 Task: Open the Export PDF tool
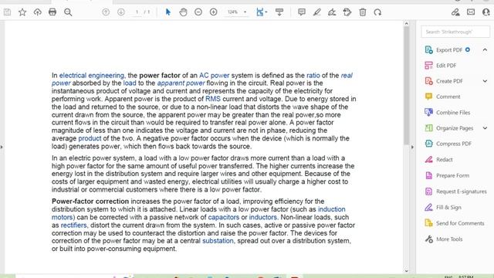[x=449, y=49]
